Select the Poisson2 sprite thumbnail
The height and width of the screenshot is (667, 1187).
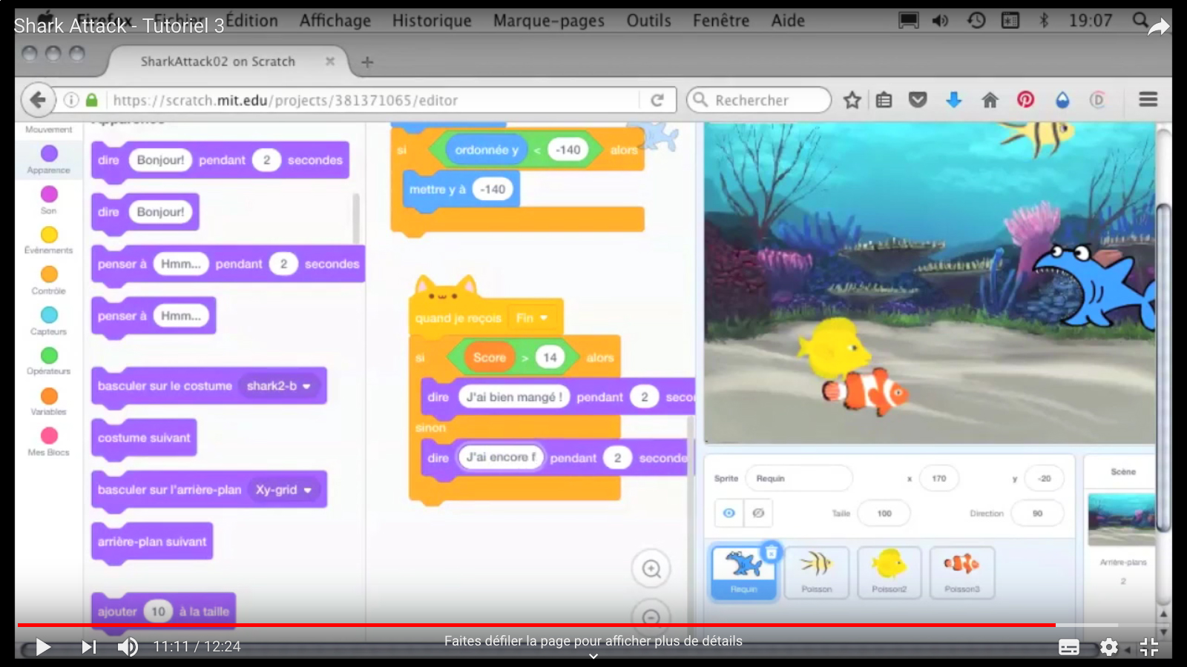pos(889,573)
